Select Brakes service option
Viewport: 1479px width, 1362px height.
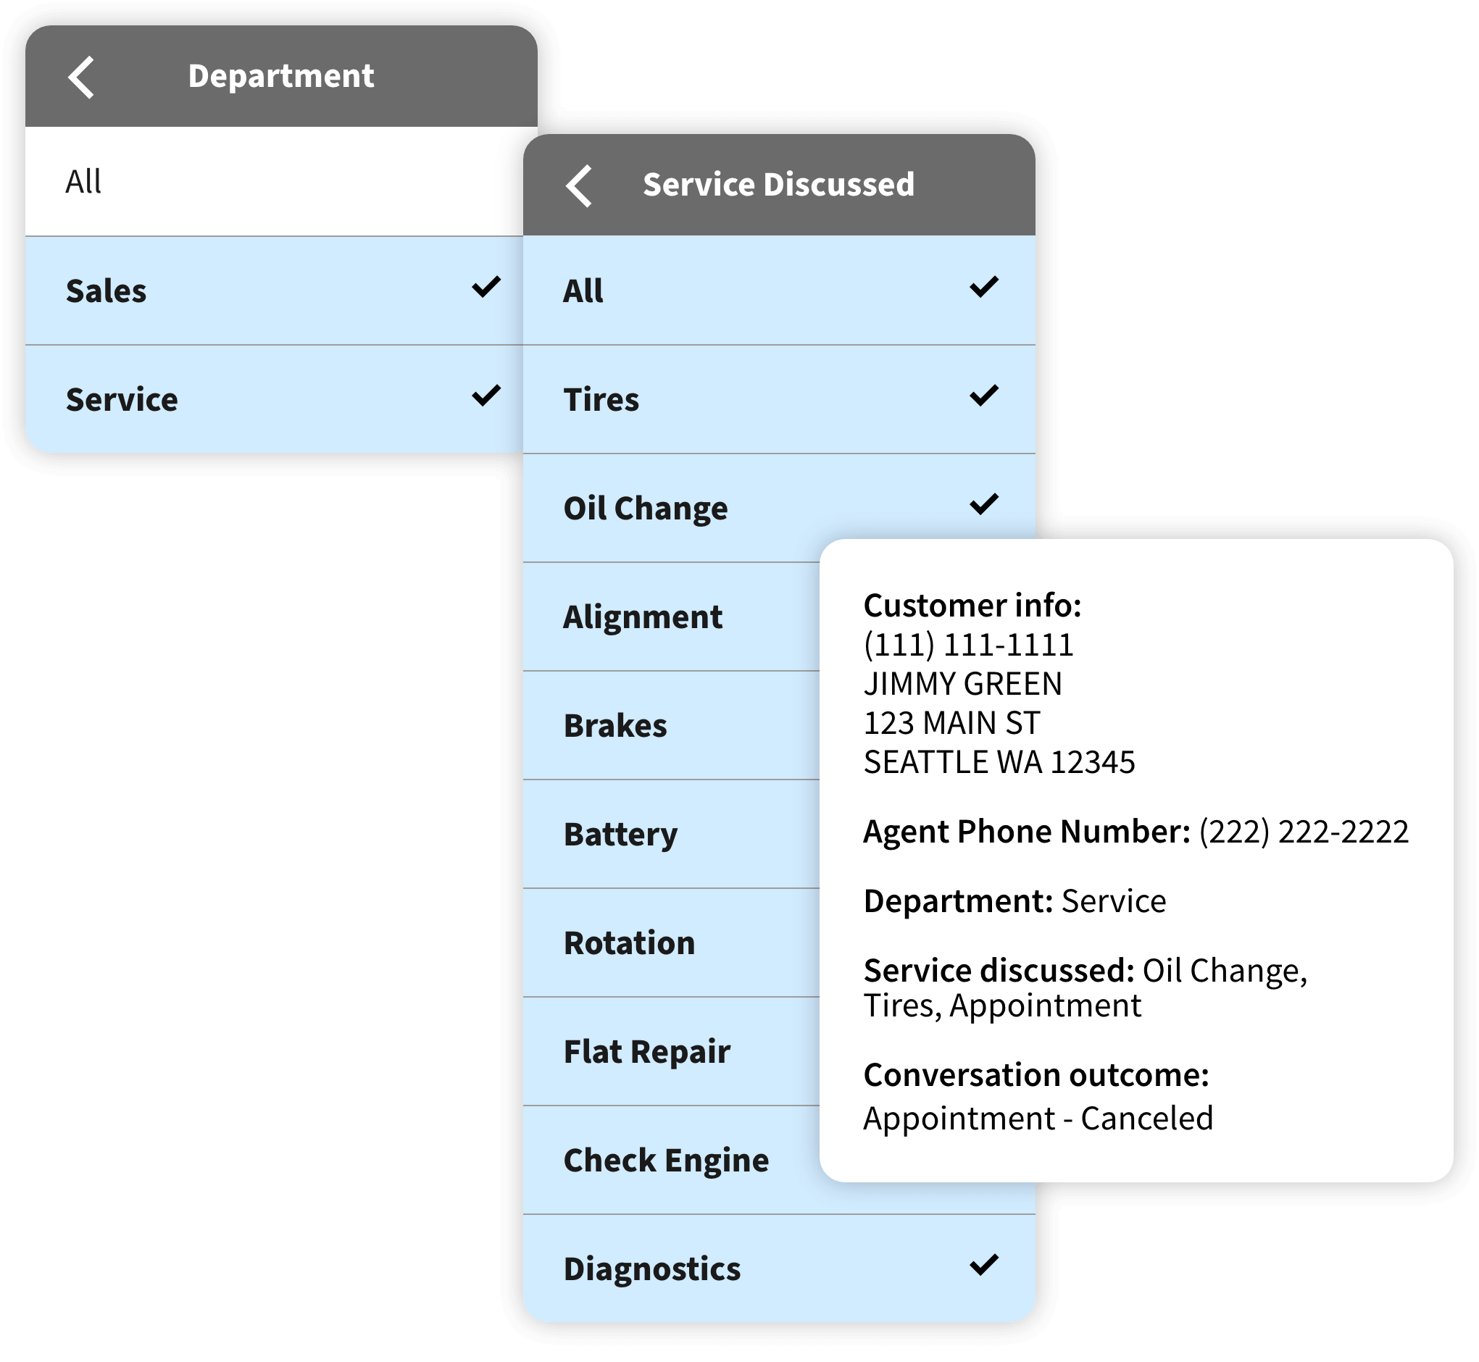[615, 726]
